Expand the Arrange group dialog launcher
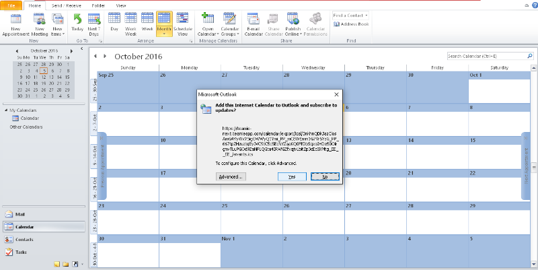The width and height of the screenshot is (538, 270). pyautogui.click(x=191, y=41)
